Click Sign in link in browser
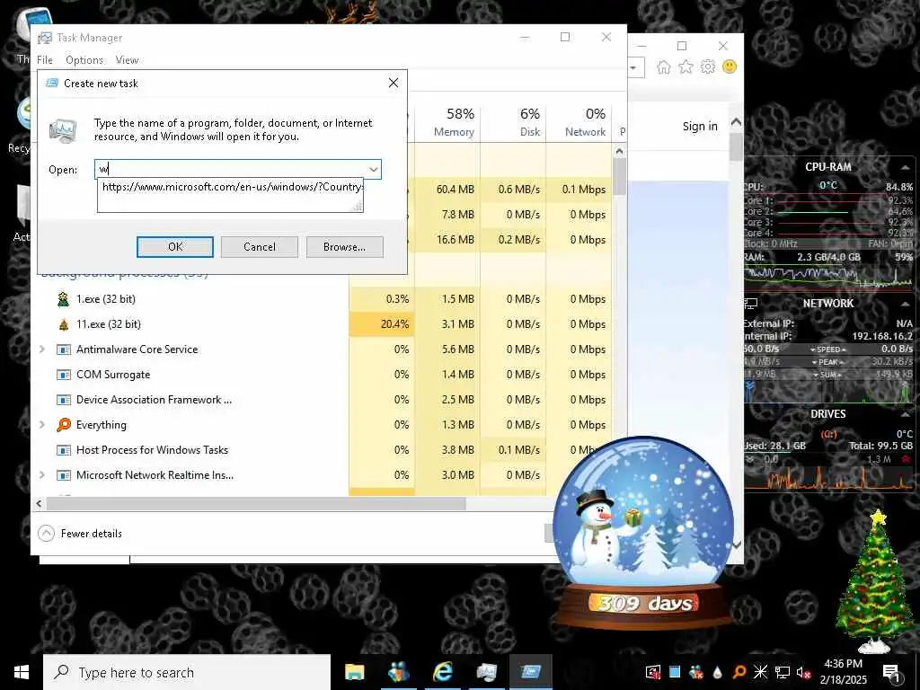 point(700,126)
